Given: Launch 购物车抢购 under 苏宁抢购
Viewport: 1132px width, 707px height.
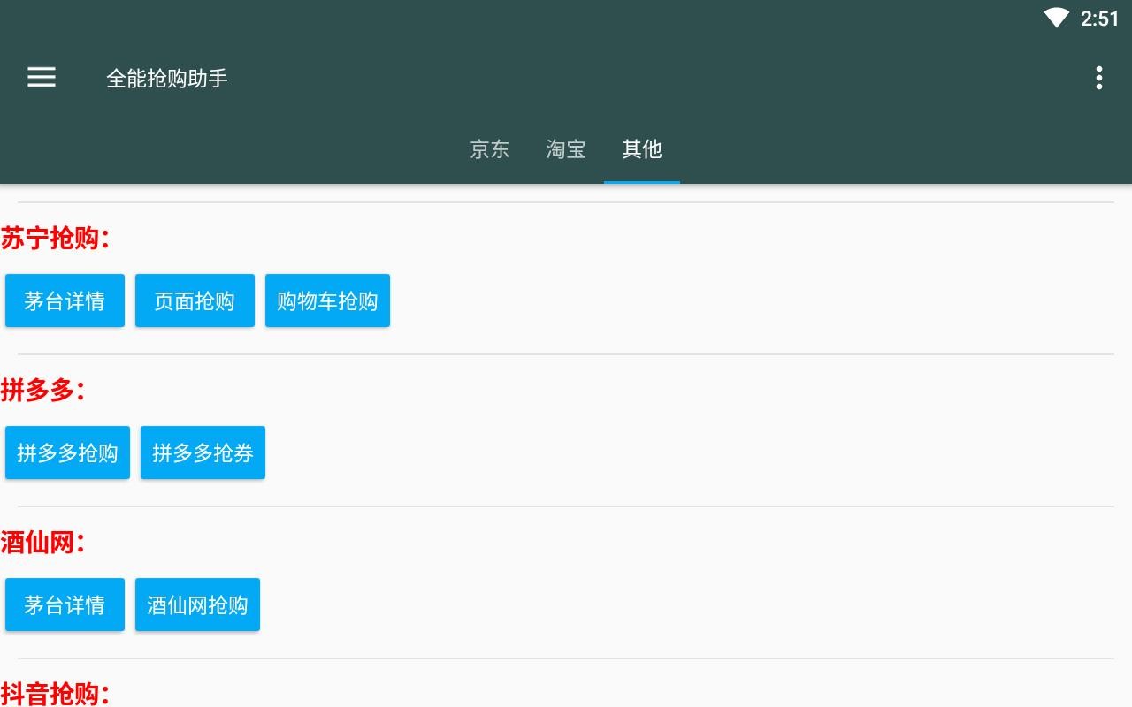Looking at the screenshot, I should point(326,300).
